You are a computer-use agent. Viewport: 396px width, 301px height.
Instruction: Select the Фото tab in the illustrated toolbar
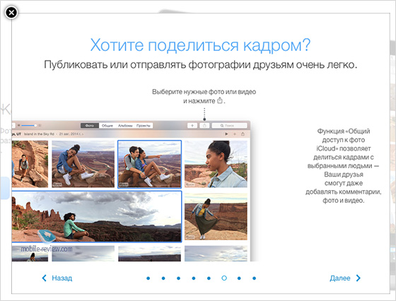pyautogui.click(x=90, y=125)
